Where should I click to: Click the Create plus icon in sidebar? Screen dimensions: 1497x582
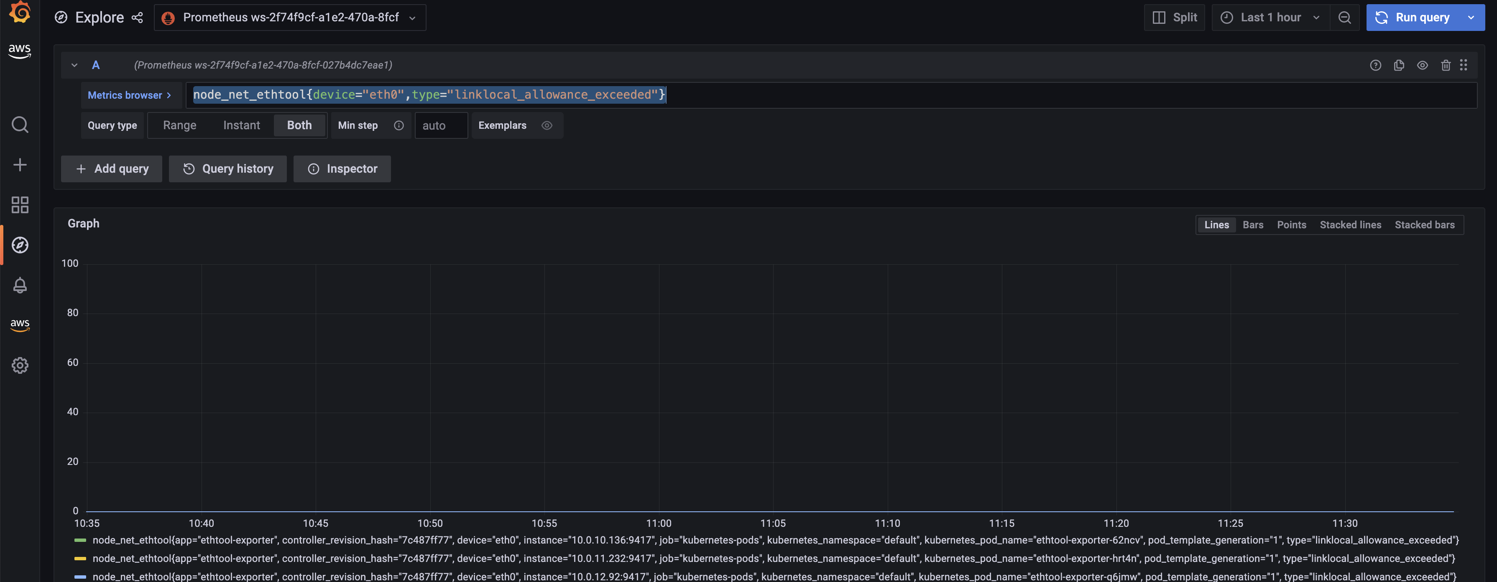tap(20, 165)
